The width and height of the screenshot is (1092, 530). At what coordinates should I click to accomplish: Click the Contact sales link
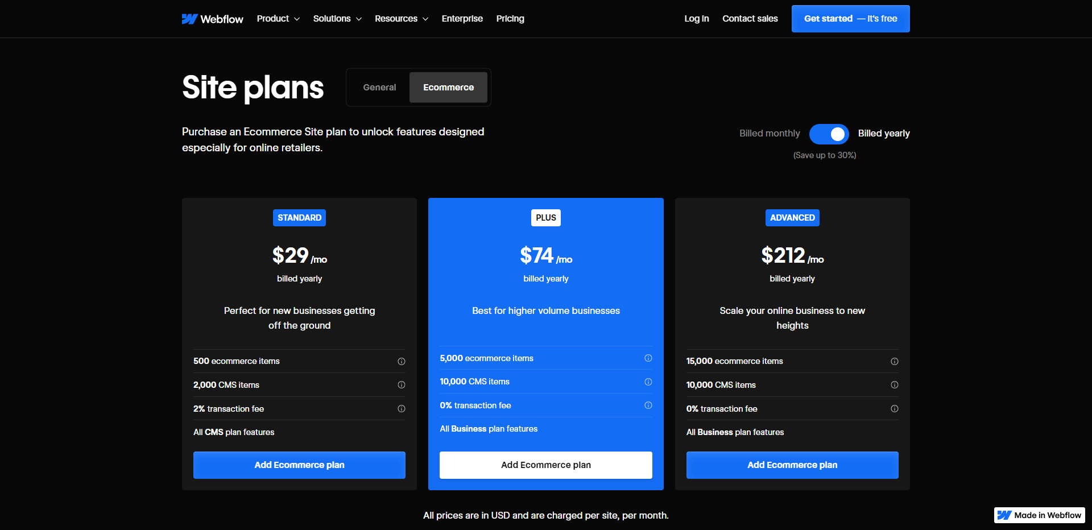coord(750,19)
